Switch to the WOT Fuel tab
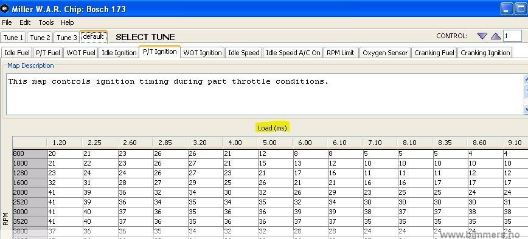 coord(80,53)
